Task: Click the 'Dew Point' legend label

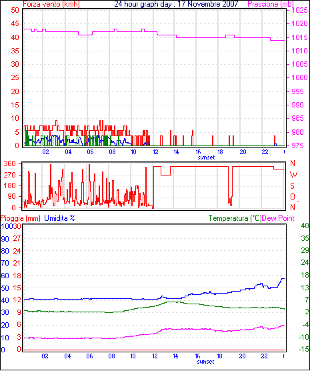Action: (278, 218)
